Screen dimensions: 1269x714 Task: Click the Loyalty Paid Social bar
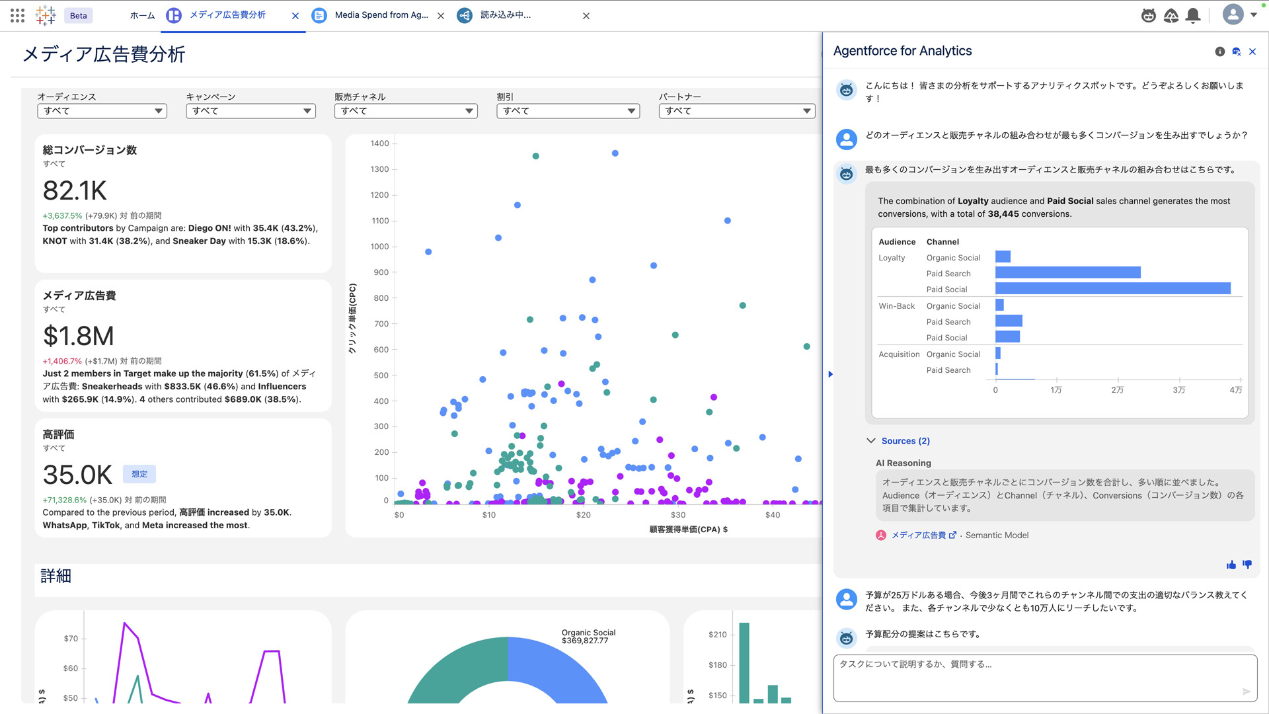[x=1113, y=288]
